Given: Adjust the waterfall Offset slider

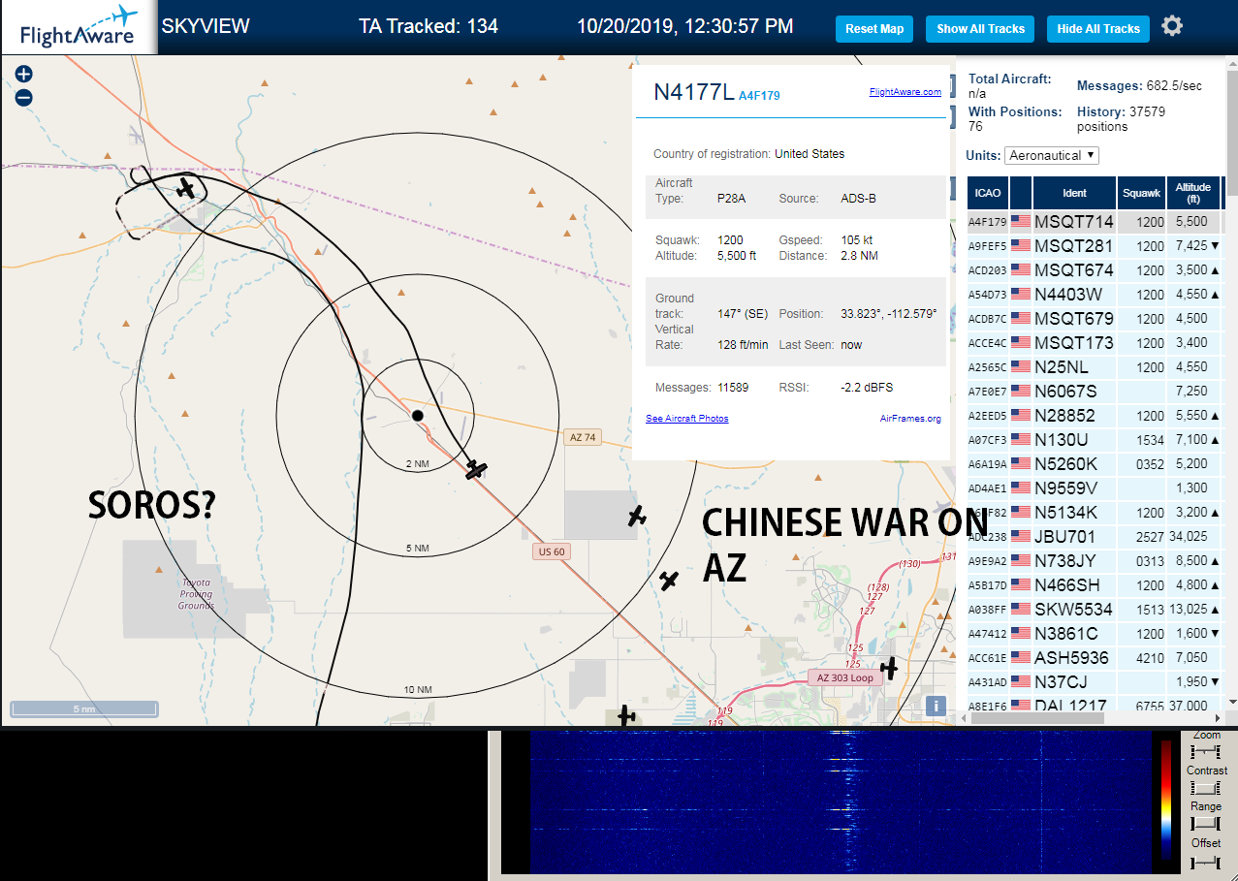Looking at the screenshot, I should (x=1206, y=861).
